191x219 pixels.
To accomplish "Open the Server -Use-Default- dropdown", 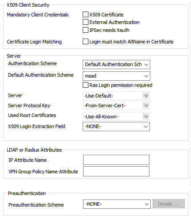I will (116, 96).
